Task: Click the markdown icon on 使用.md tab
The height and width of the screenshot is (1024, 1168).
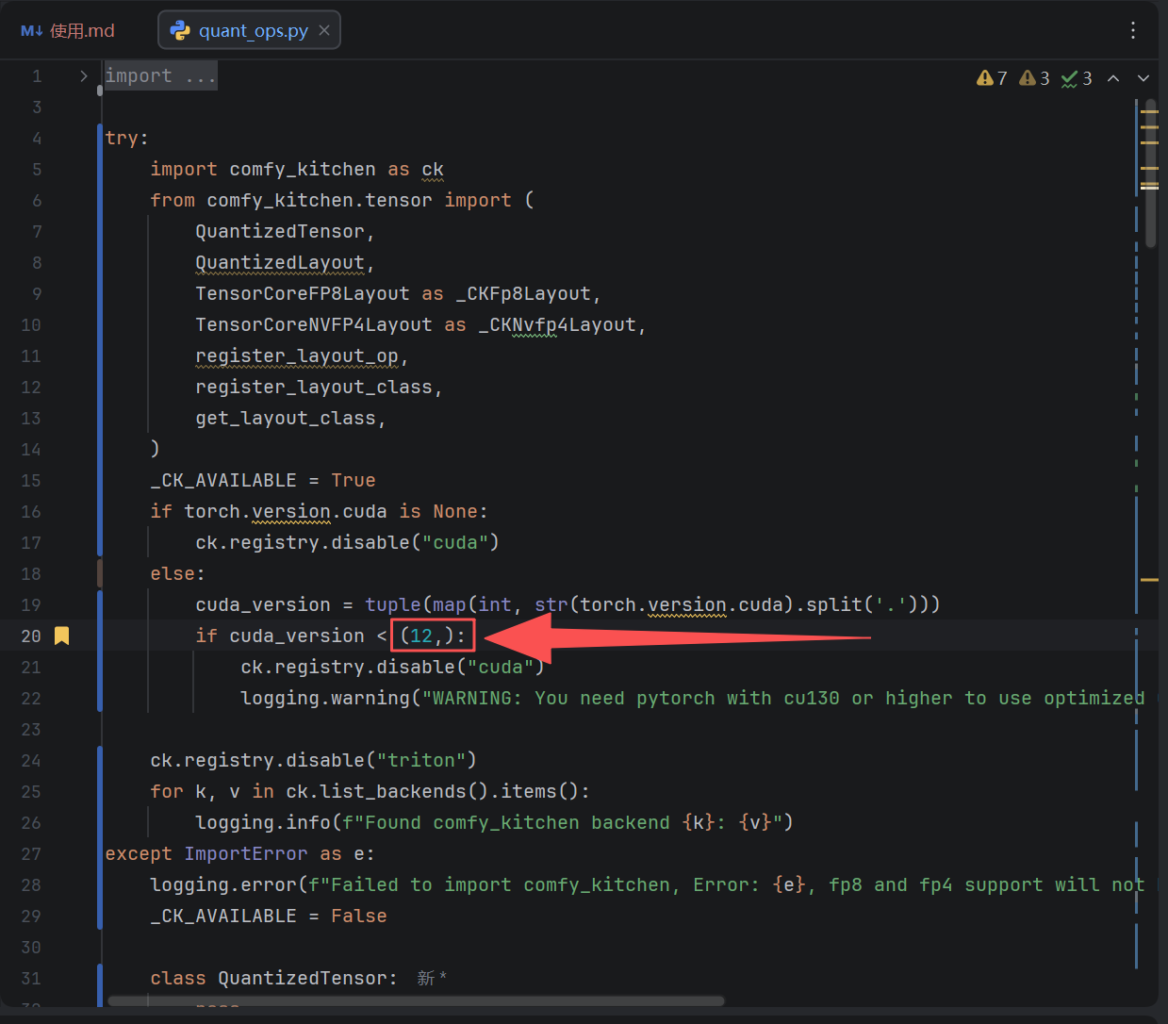Action: point(32,31)
